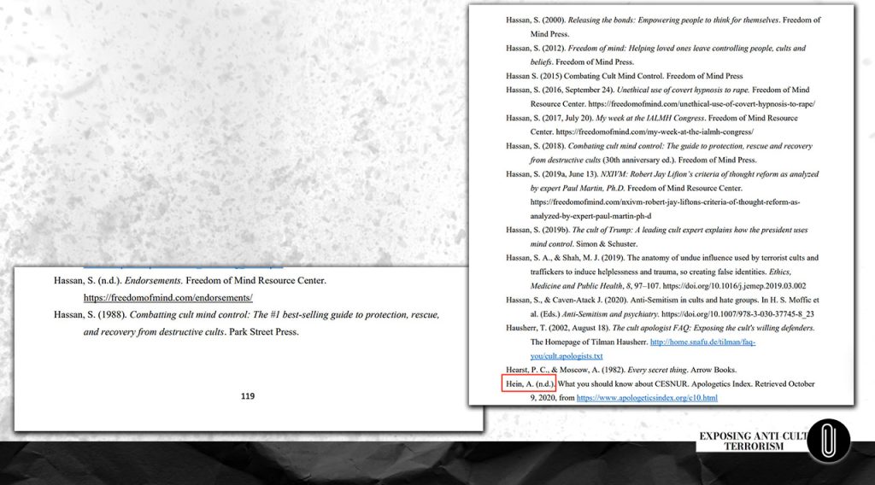Screen dimensions: 875x485
Task: Open the freedomofmind.com/endorsements link
Action: 168,298
